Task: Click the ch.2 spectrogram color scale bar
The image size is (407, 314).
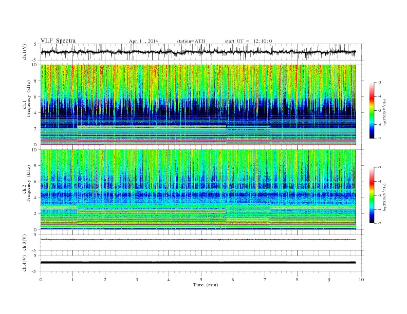Action: pos(372,195)
